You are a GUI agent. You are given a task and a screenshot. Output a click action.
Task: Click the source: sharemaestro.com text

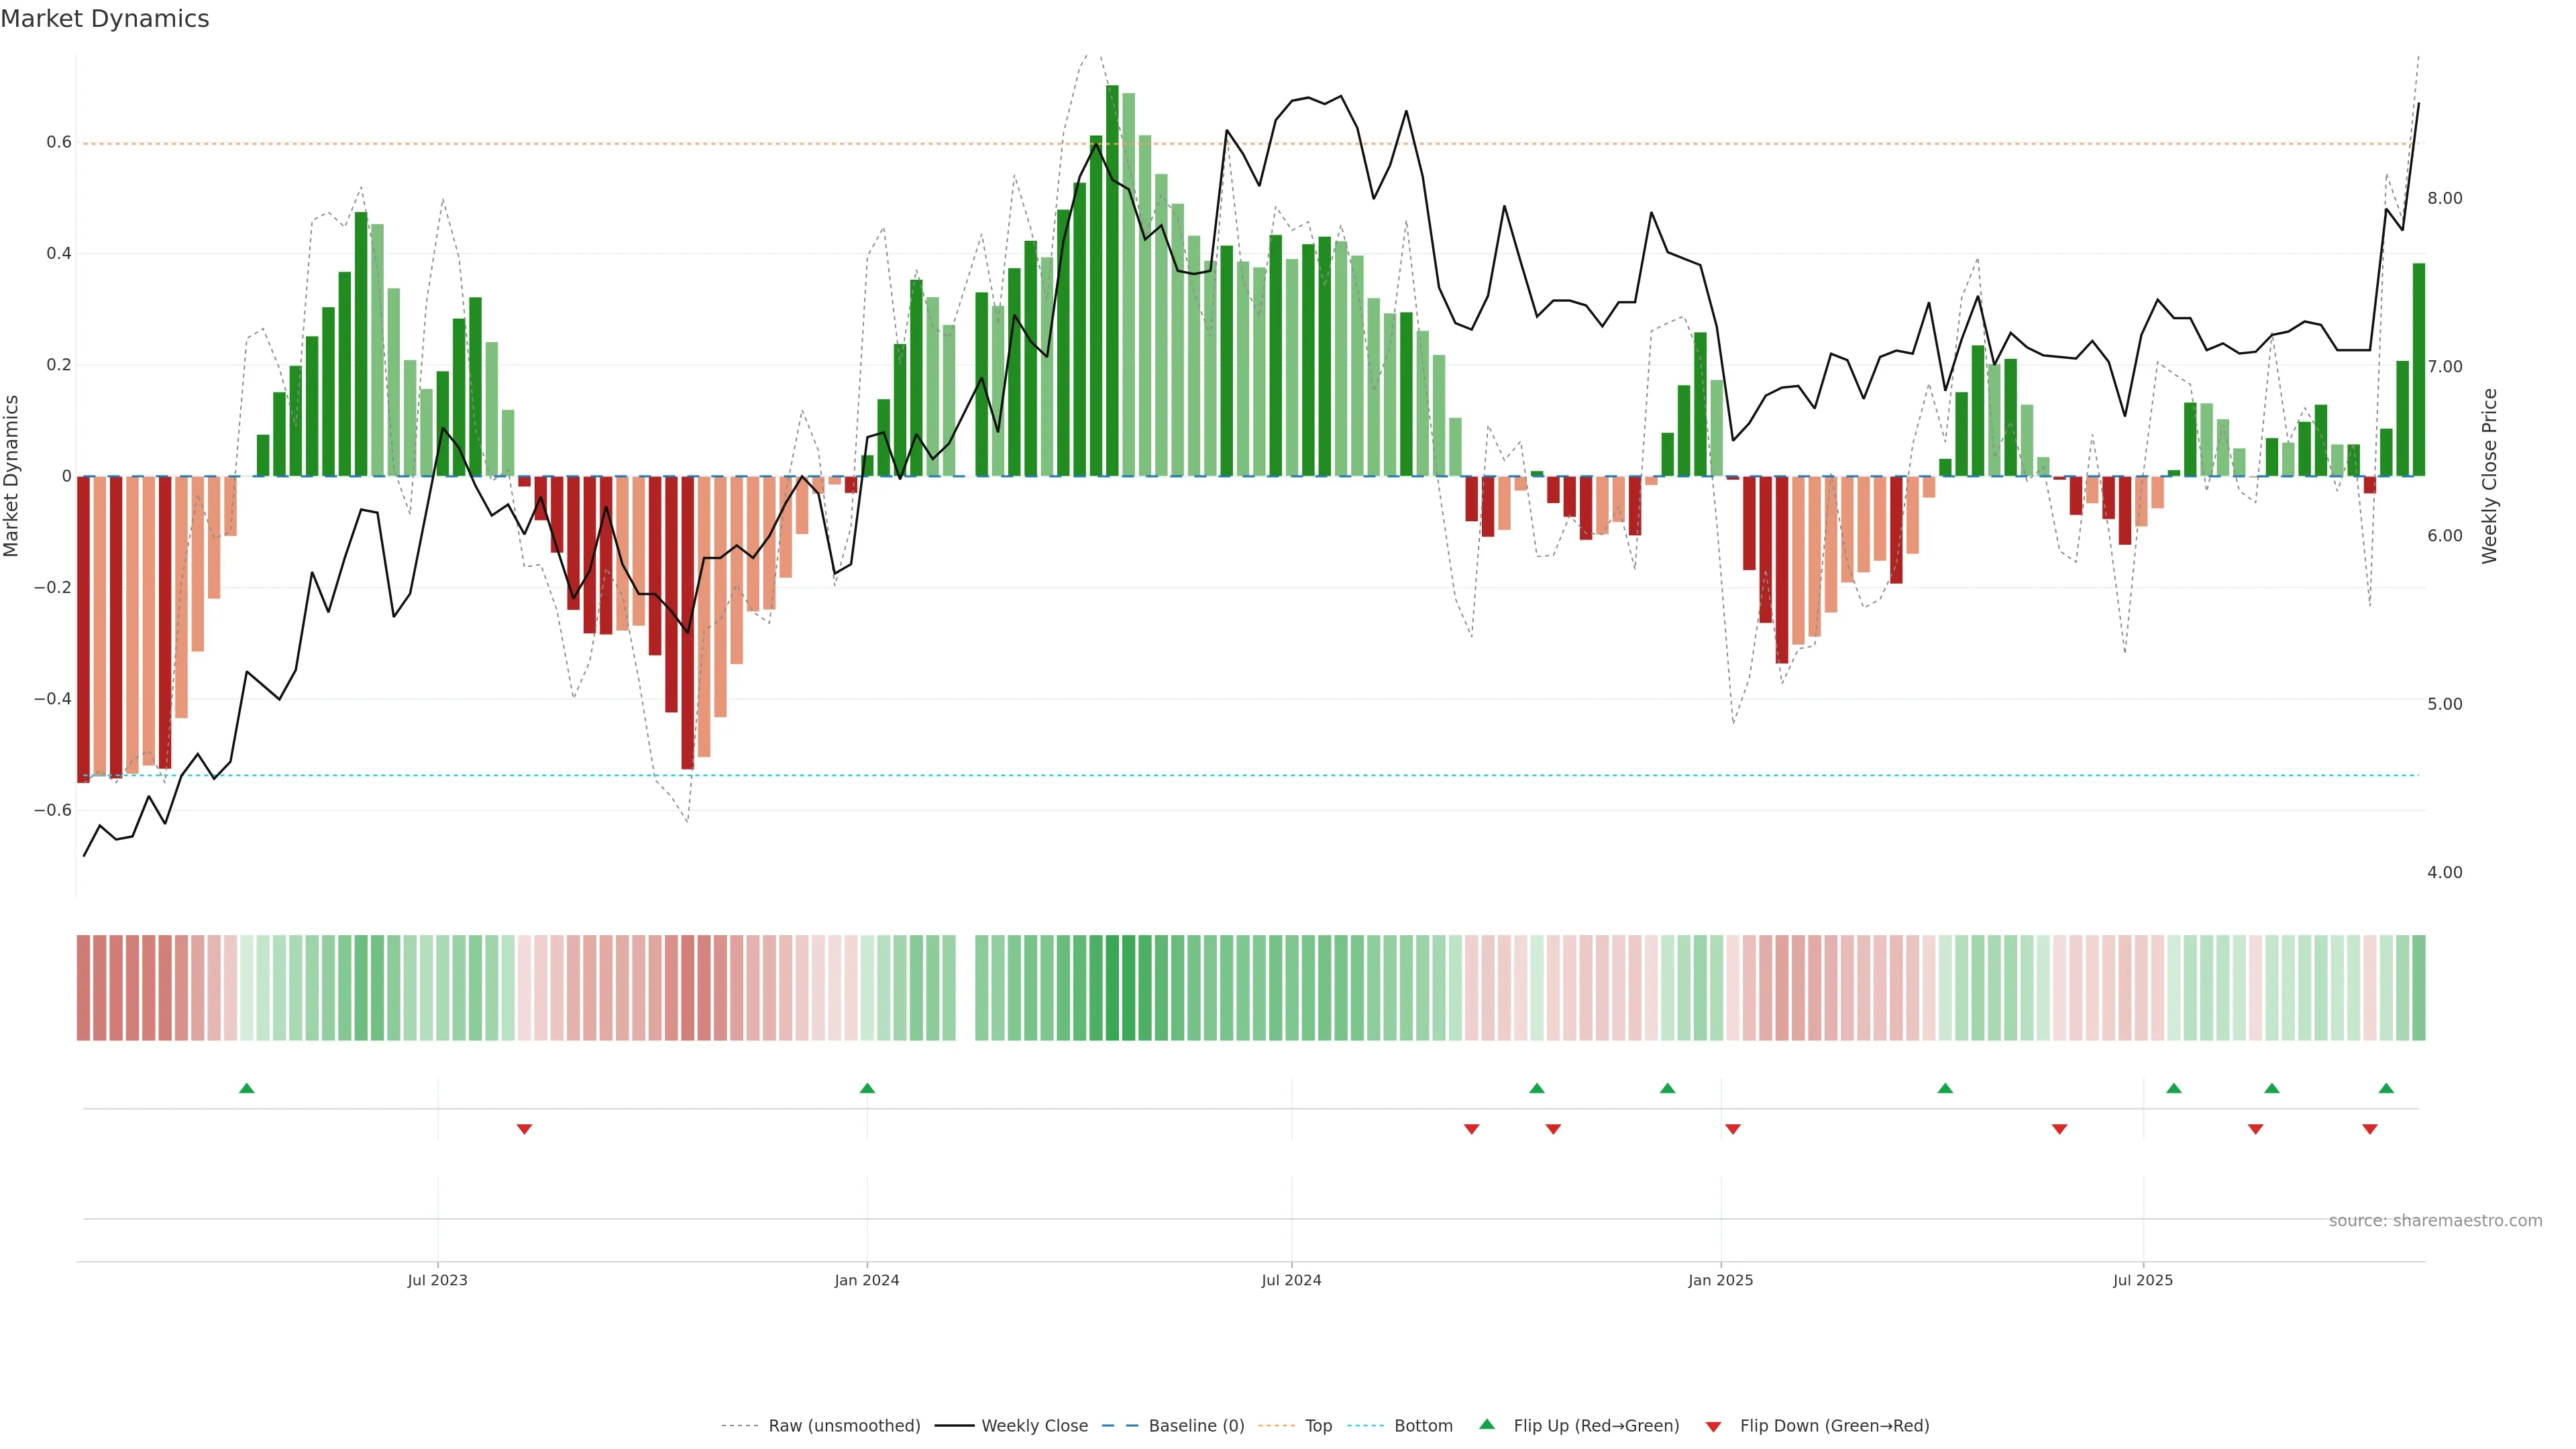pos(2435,1221)
